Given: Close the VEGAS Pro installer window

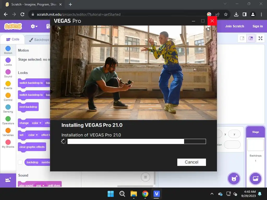Looking at the screenshot, I should click(212, 21).
